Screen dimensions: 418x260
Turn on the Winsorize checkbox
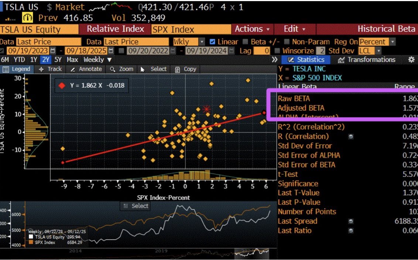(x=277, y=51)
